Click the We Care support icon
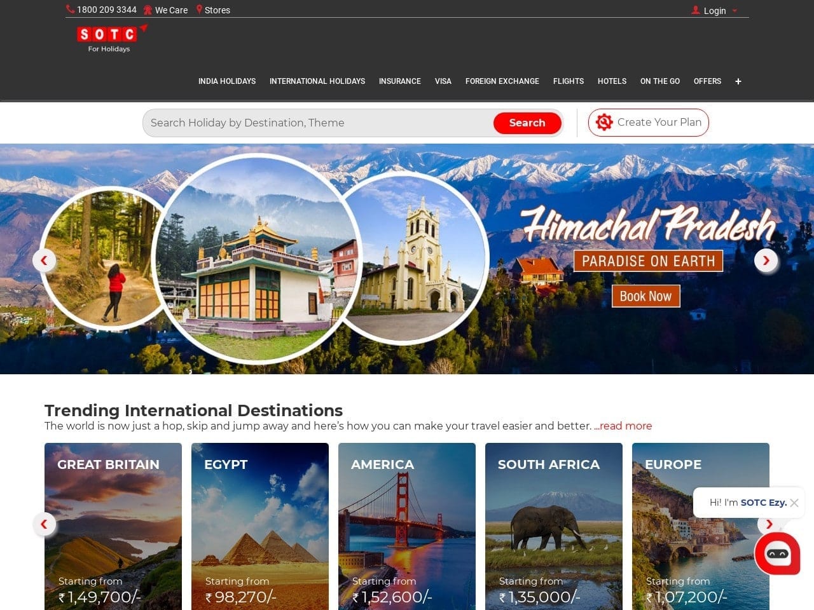This screenshot has height=610, width=814. tap(148, 10)
